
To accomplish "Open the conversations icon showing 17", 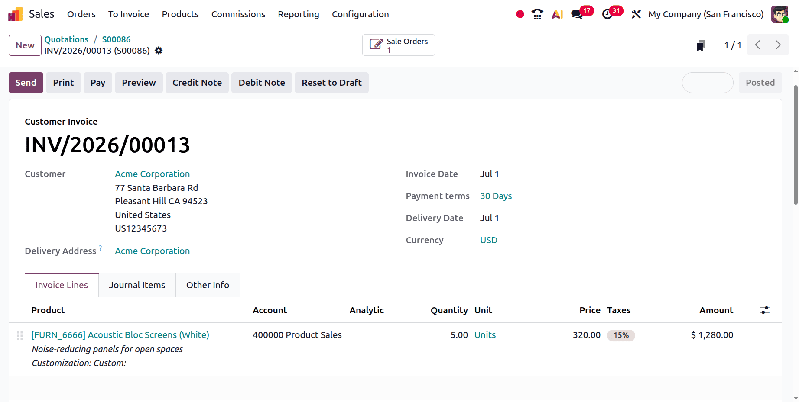I will (x=577, y=14).
